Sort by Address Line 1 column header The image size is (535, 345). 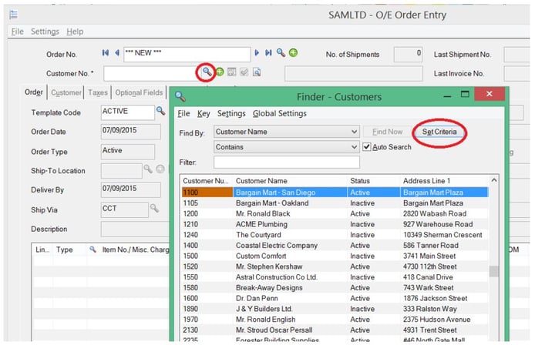coord(444,181)
